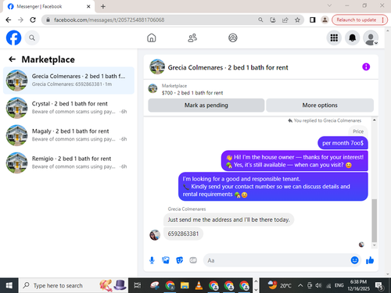Viewport: 391px width, 293px height.
Task: Choose a sticker icon in the composer
Action: coord(180,260)
